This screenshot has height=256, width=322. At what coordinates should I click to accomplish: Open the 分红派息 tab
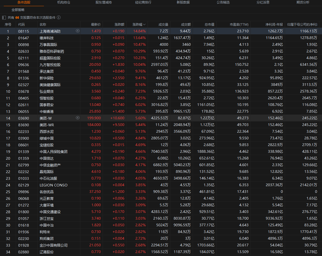click(x=263, y=2)
